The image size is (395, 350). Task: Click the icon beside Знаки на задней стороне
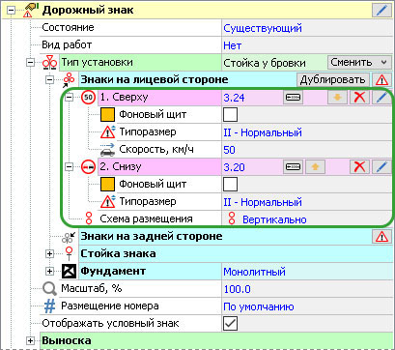69,237
